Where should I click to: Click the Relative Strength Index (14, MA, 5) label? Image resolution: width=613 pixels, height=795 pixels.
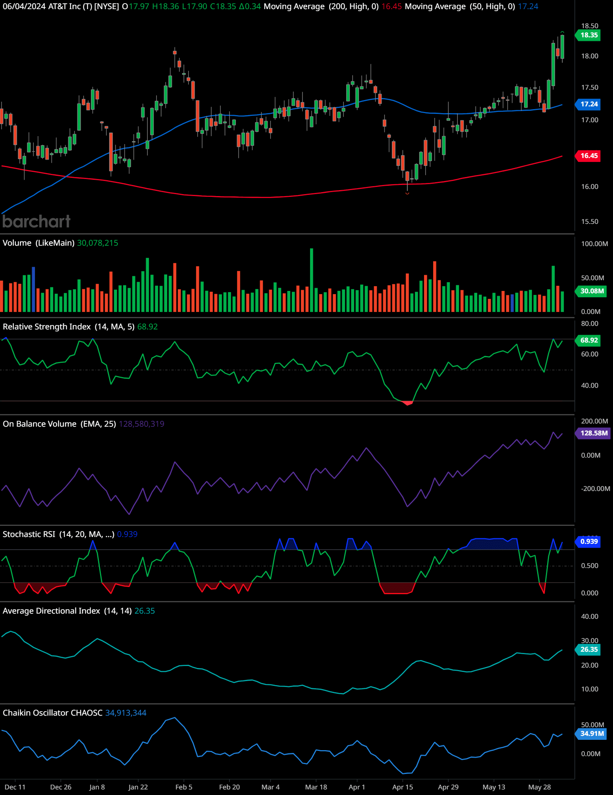(69, 327)
